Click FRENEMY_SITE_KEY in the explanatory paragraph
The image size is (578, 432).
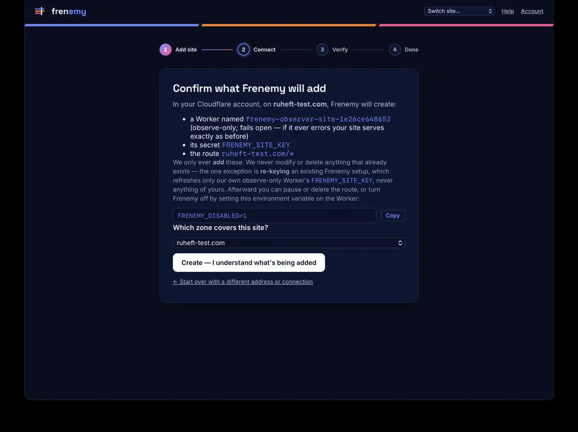[342, 180]
